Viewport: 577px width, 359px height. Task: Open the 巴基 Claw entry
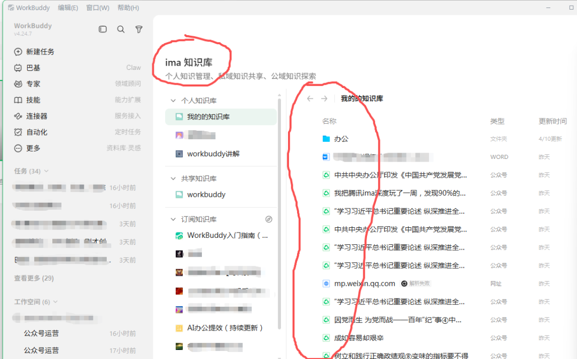(x=77, y=68)
